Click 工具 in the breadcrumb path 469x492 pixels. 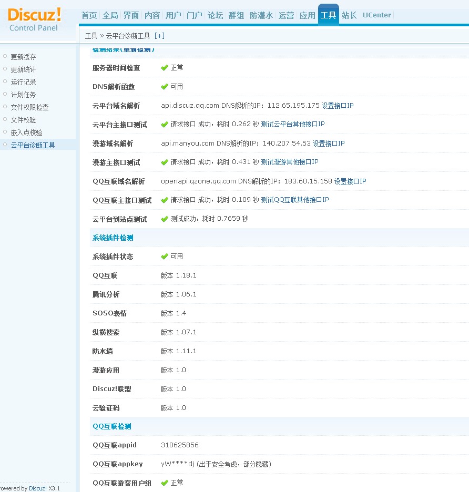91,36
